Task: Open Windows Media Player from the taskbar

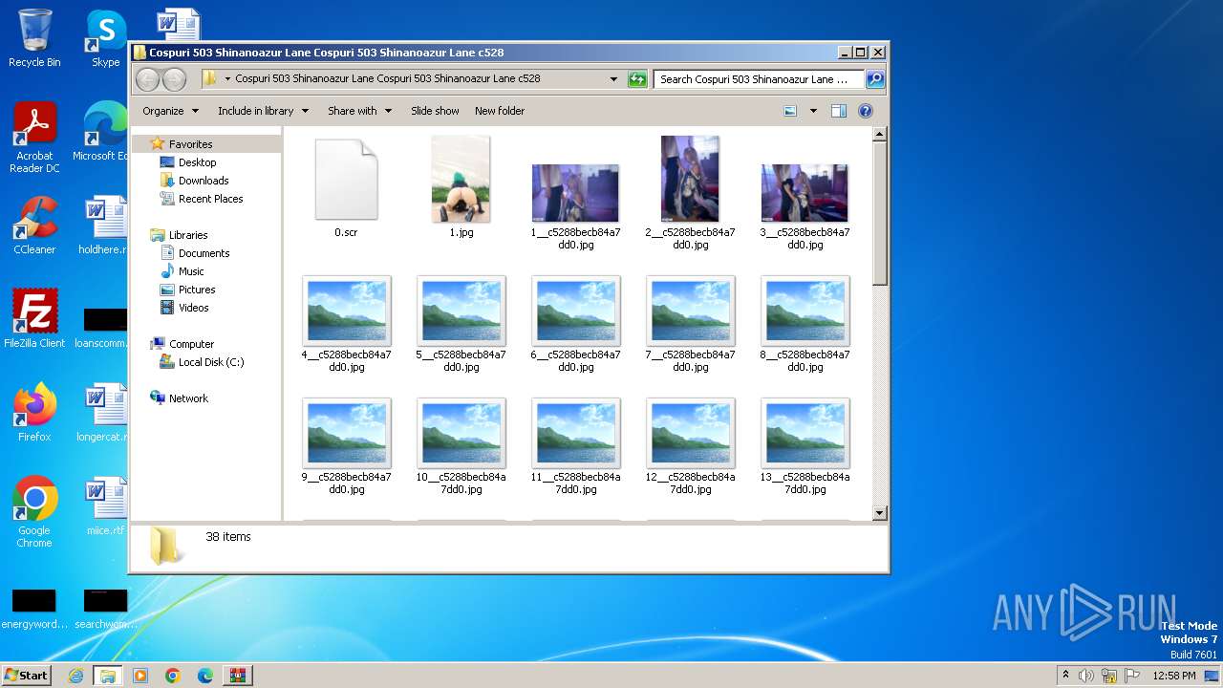Action: (140, 676)
